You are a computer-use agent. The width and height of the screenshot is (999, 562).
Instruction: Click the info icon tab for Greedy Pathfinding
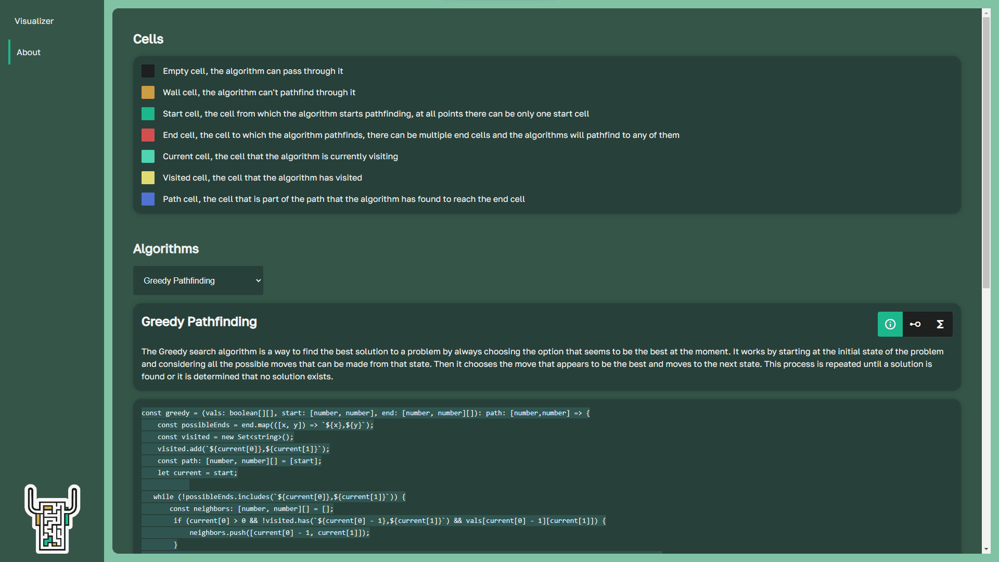pyautogui.click(x=890, y=324)
